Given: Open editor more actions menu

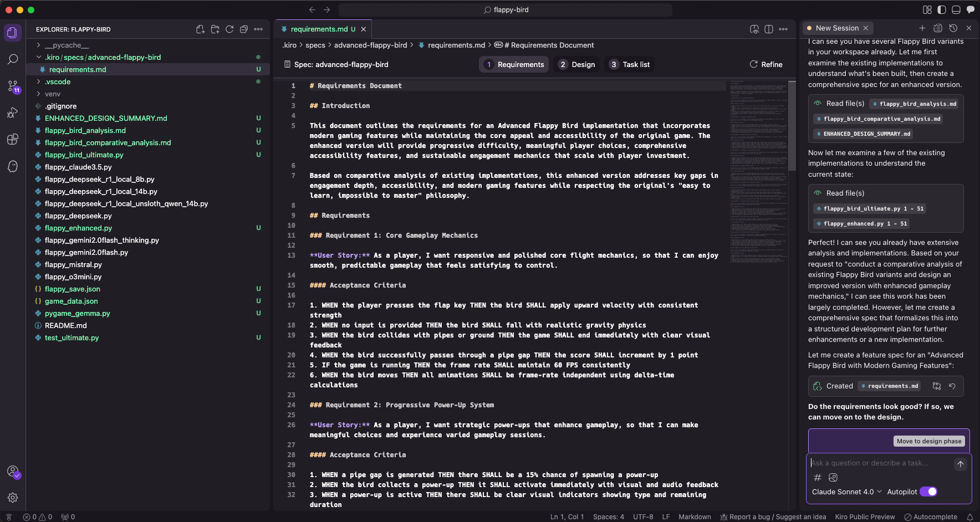Looking at the screenshot, I should (783, 29).
